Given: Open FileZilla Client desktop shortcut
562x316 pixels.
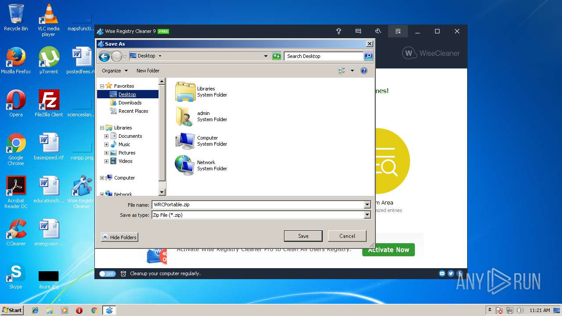Looking at the screenshot, I should 49,103.
